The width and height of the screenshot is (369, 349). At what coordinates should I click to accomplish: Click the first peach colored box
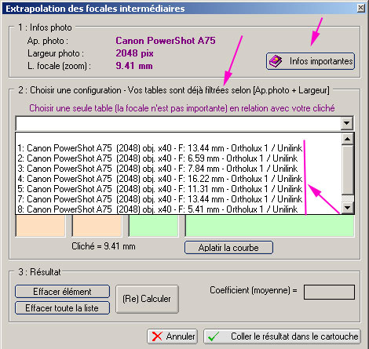point(41,226)
